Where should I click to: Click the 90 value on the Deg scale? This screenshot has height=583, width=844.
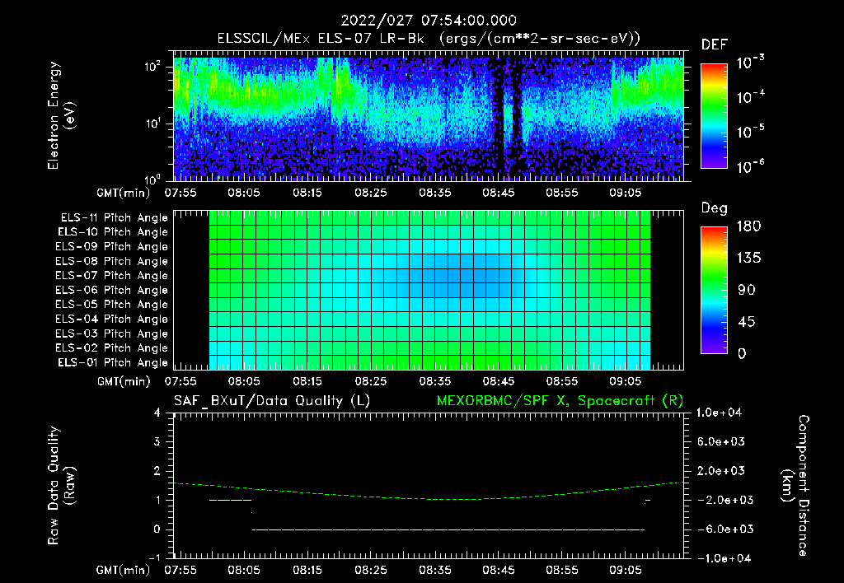tap(747, 291)
